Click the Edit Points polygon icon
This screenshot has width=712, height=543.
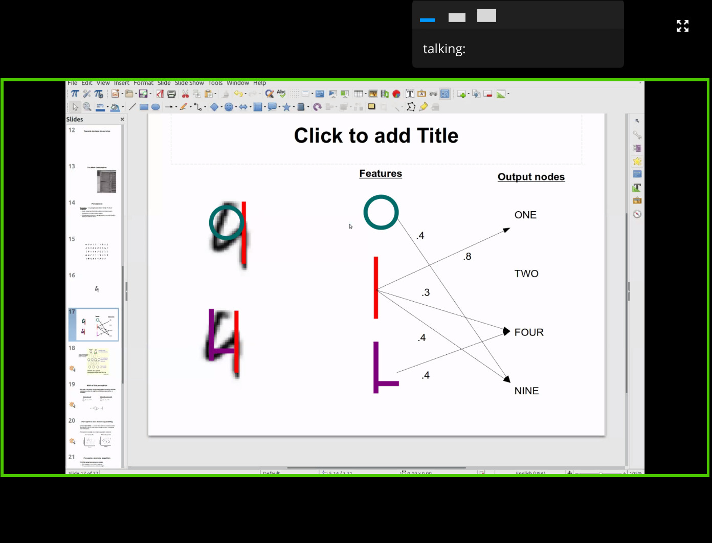(411, 107)
